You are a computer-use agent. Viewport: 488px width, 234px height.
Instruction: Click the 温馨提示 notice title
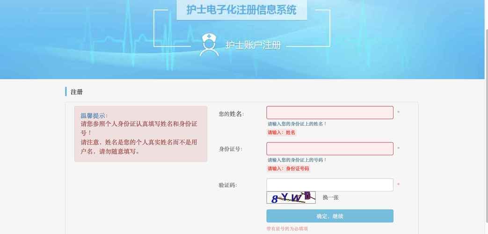[94, 116]
